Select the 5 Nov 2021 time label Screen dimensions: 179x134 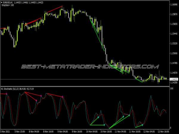point(5,132)
